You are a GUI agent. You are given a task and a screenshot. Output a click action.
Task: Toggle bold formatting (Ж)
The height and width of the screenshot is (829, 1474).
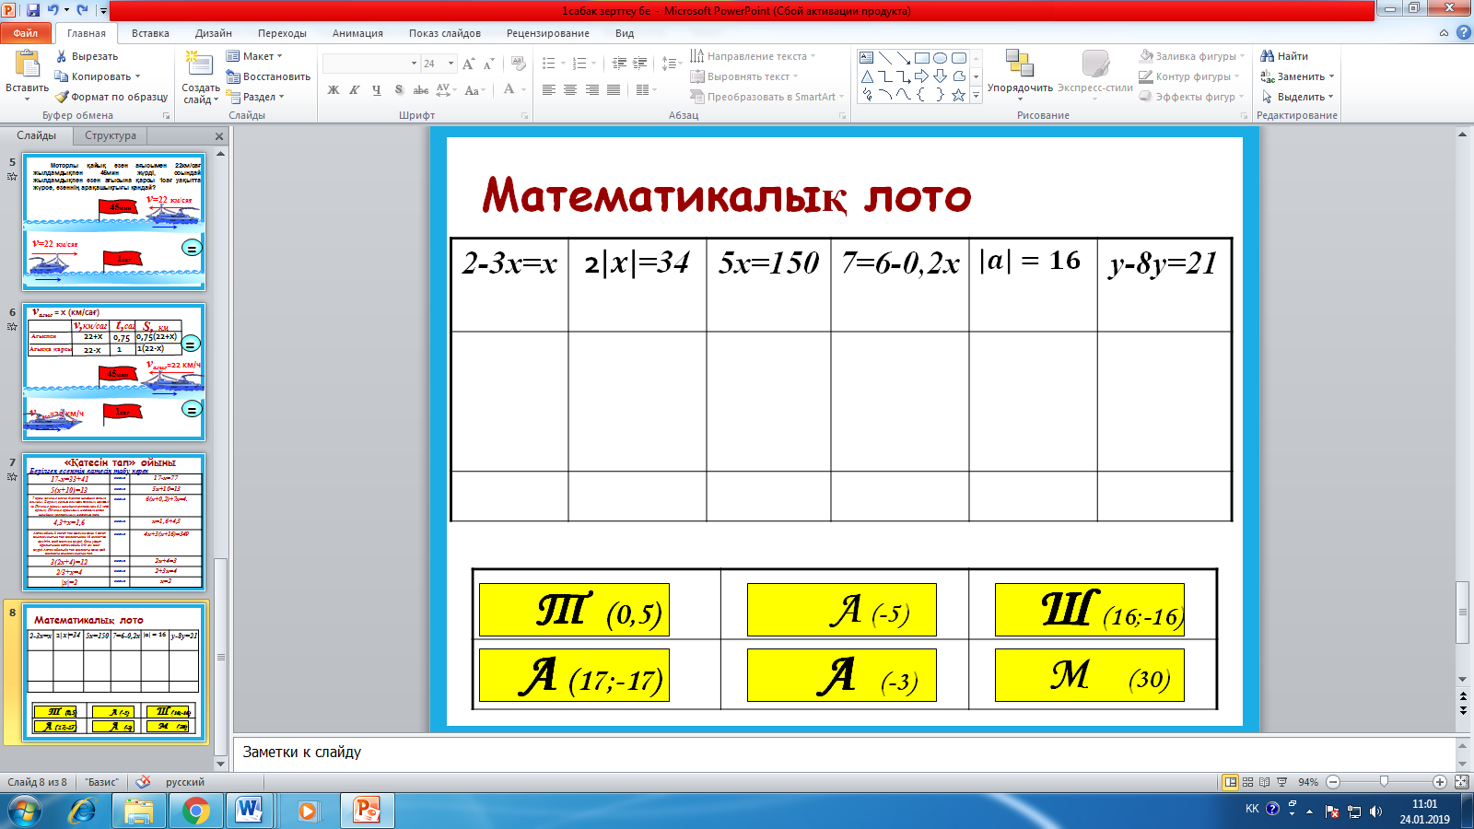333,89
